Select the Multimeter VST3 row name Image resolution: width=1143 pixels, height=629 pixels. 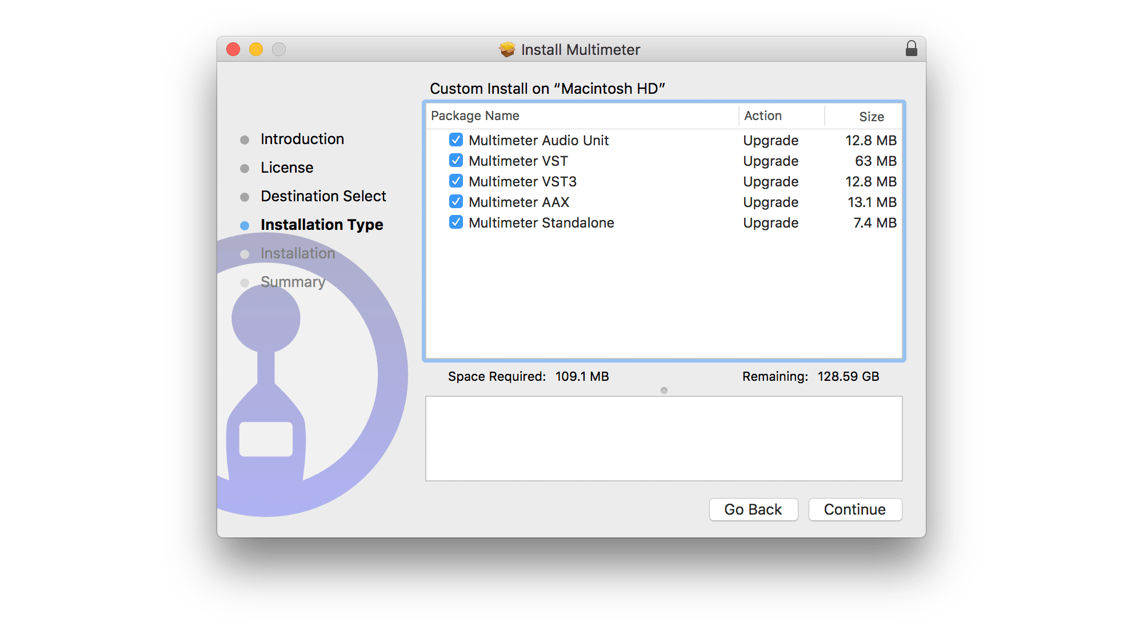[x=522, y=181]
